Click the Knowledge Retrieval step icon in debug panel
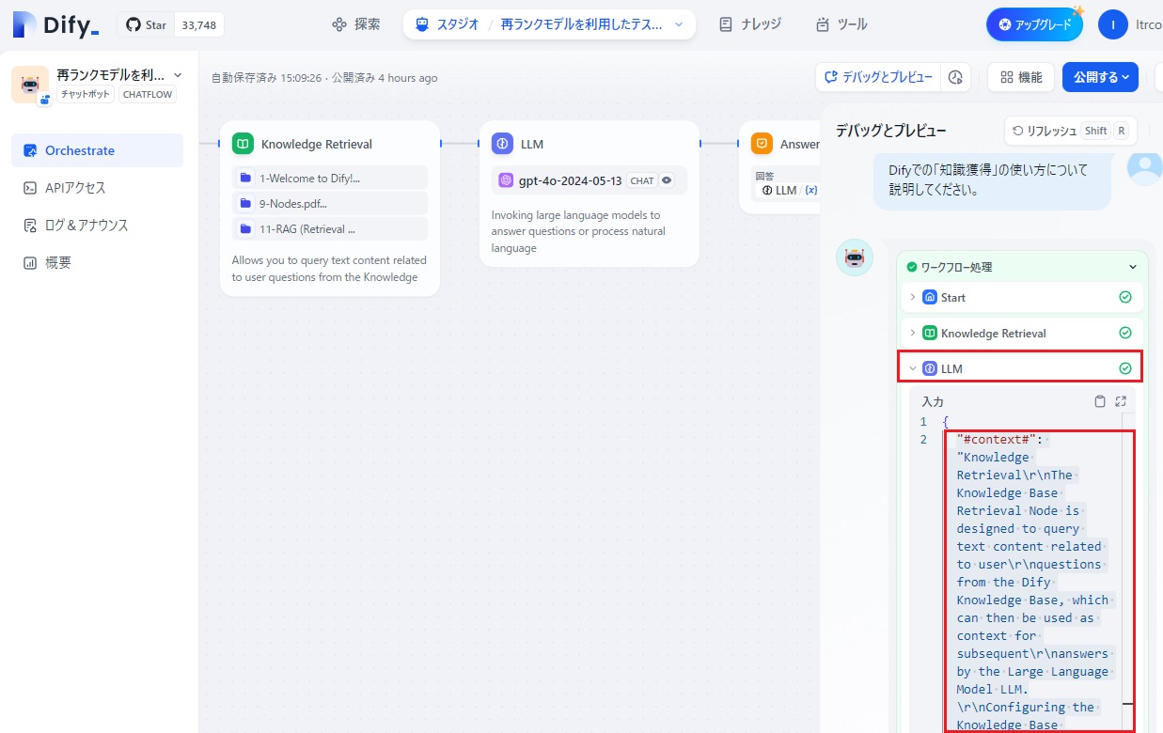This screenshot has height=733, width=1163. (930, 333)
